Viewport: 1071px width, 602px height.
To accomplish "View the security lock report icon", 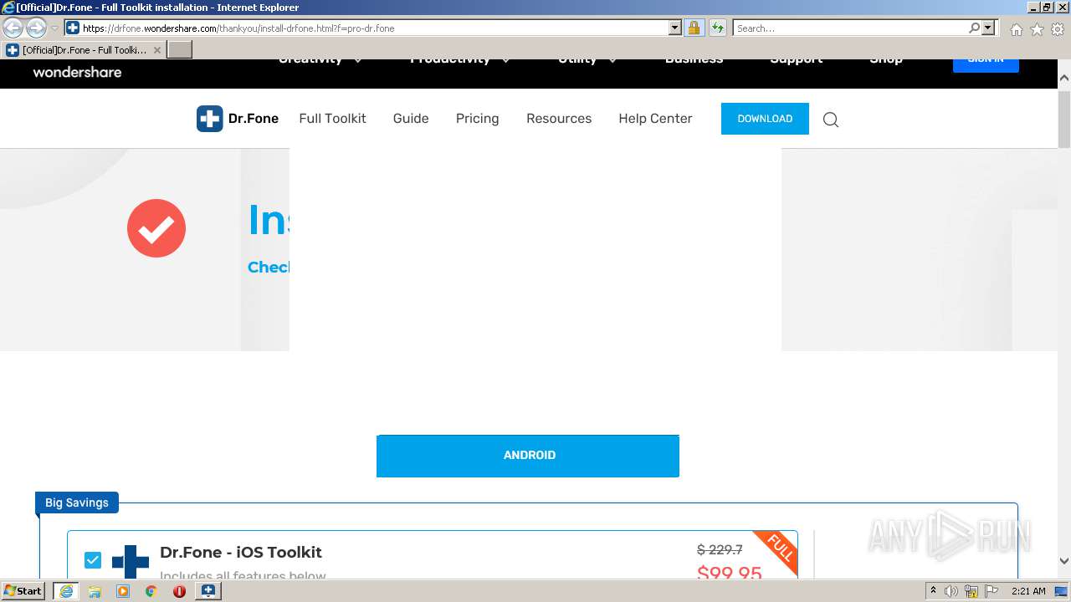I will click(694, 28).
